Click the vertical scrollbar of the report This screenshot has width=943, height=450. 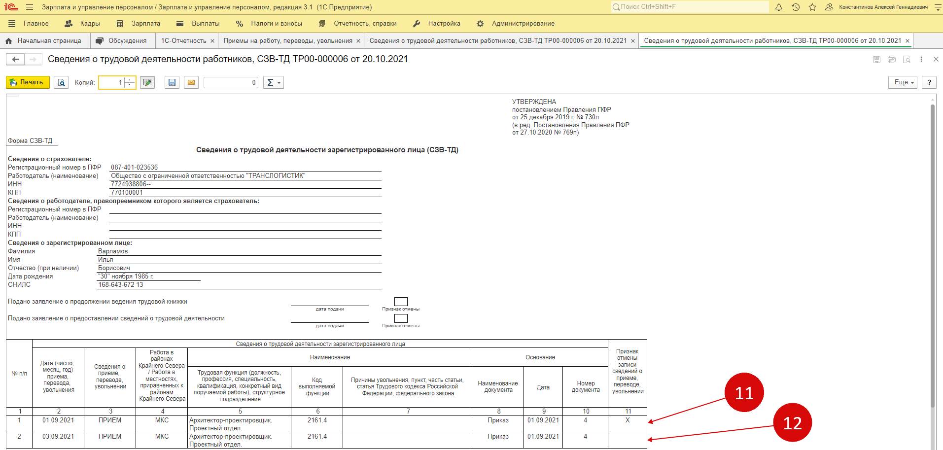(933, 256)
